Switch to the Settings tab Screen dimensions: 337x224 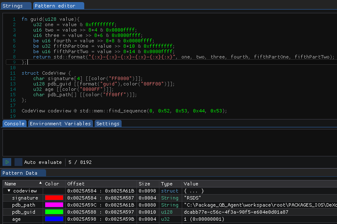point(108,124)
